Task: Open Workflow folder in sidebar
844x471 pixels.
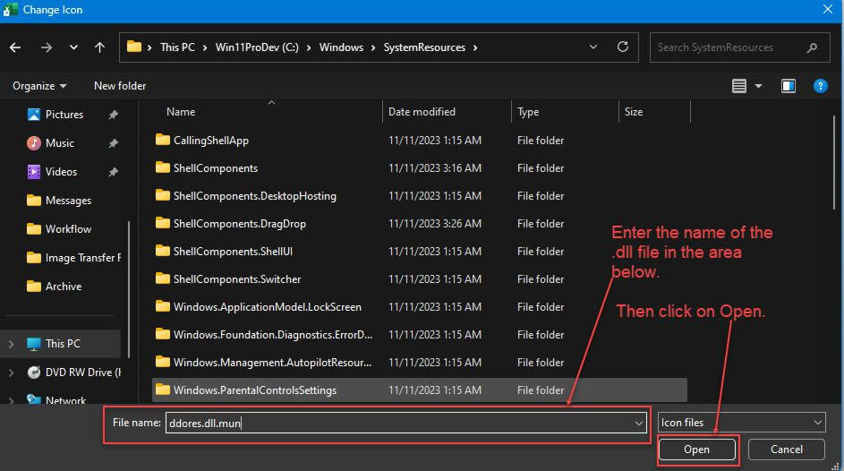Action: (68, 229)
